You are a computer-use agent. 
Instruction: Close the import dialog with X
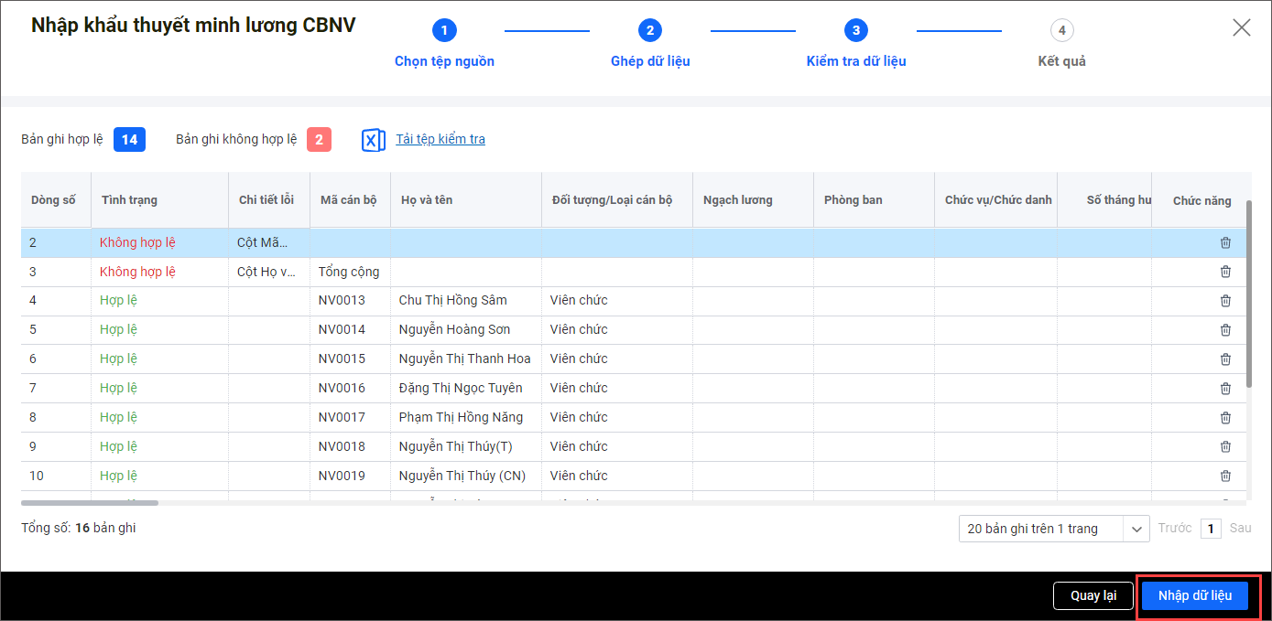(1241, 27)
